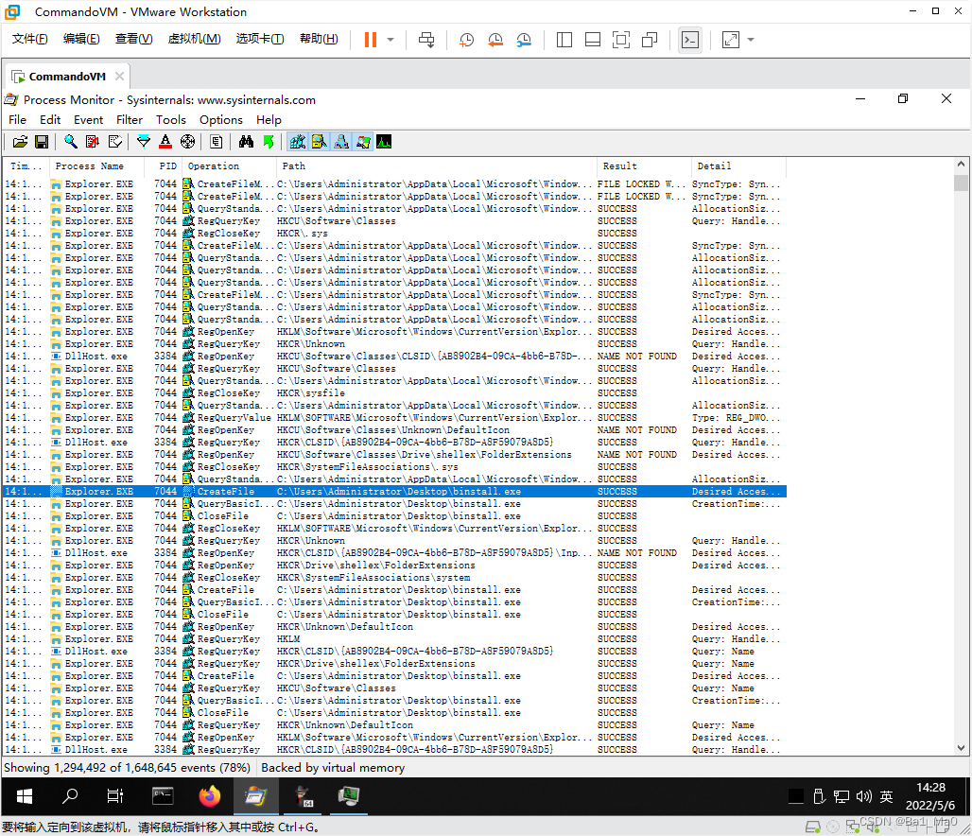The height and width of the screenshot is (836, 972).
Task: Open the Process Tree icon
Action: point(217,142)
